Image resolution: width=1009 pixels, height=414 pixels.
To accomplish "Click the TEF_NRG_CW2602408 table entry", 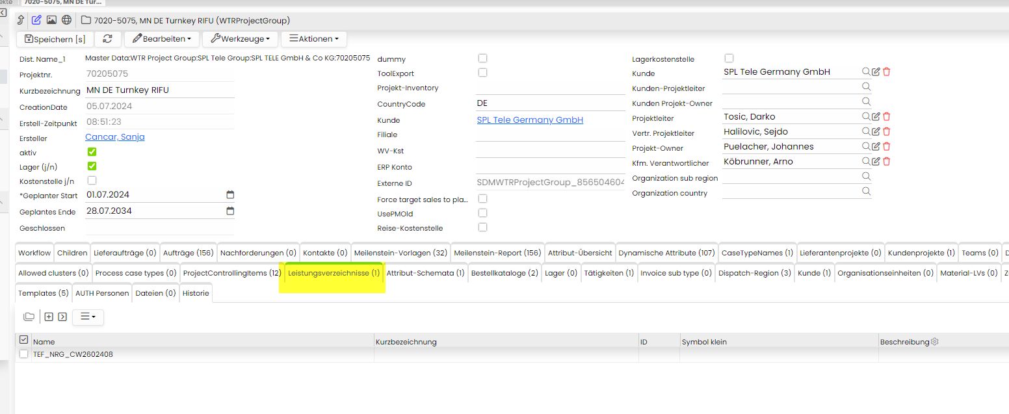I will [73, 354].
